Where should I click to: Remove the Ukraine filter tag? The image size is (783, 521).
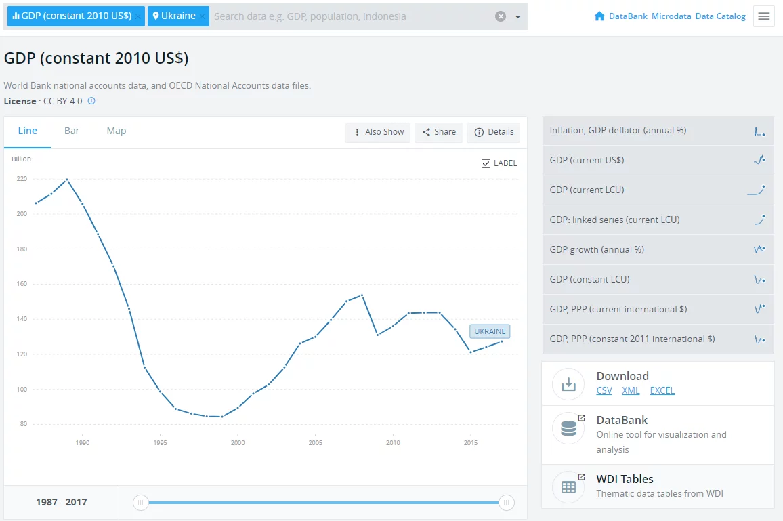pyautogui.click(x=202, y=16)
